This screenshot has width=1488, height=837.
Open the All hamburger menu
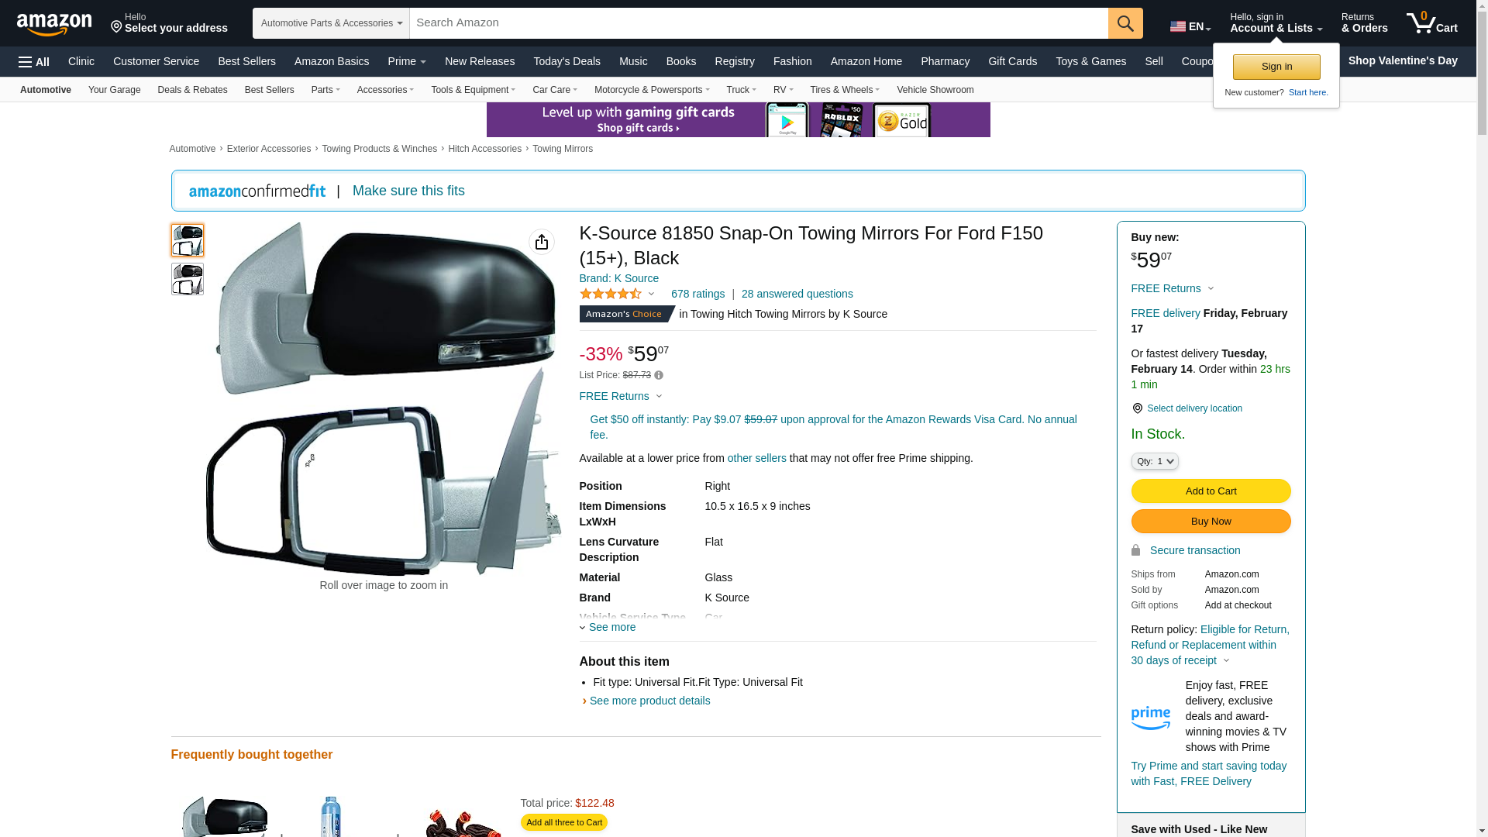[x=34, y=62]
